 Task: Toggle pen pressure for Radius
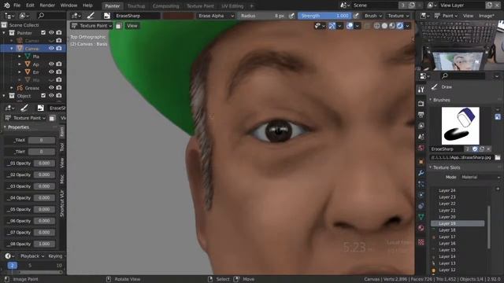click(x=291, y=16)
